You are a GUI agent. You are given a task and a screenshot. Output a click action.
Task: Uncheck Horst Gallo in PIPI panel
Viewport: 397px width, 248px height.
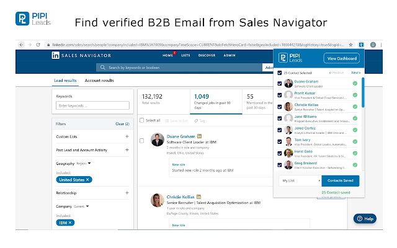pos(280,153)
